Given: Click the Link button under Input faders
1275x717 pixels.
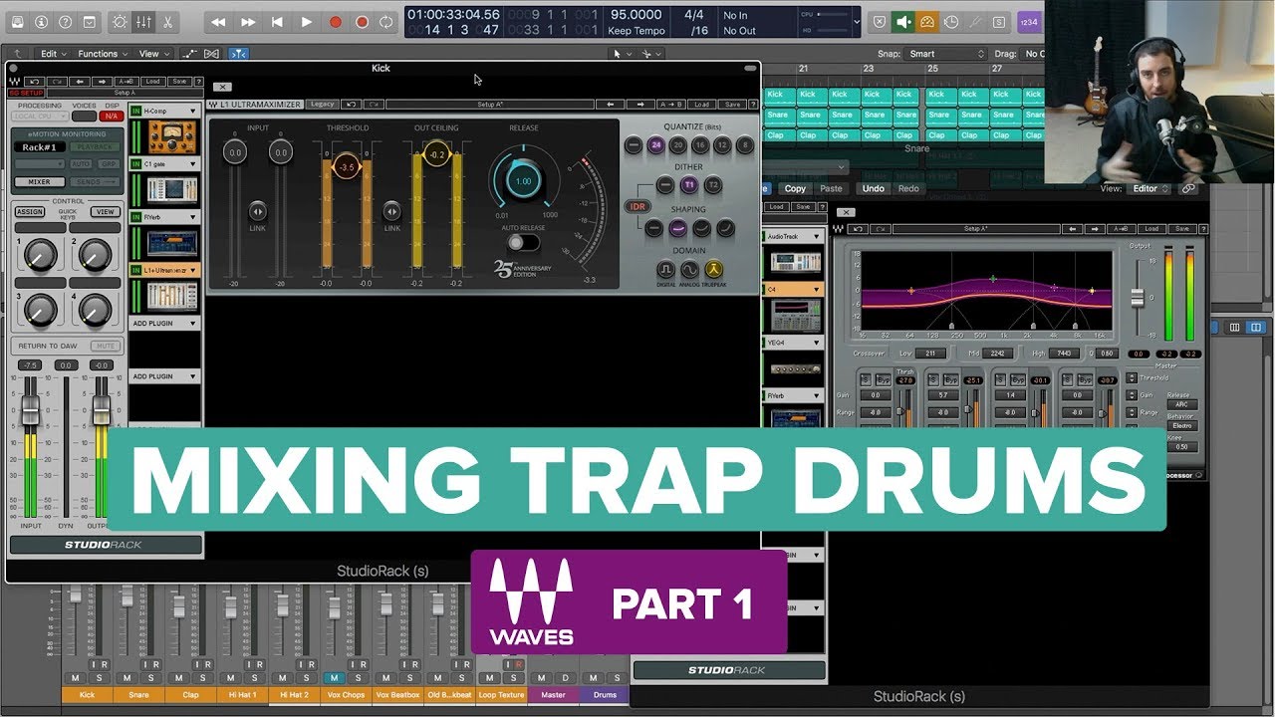Looking at the screenshot, I should click(257, 211).
